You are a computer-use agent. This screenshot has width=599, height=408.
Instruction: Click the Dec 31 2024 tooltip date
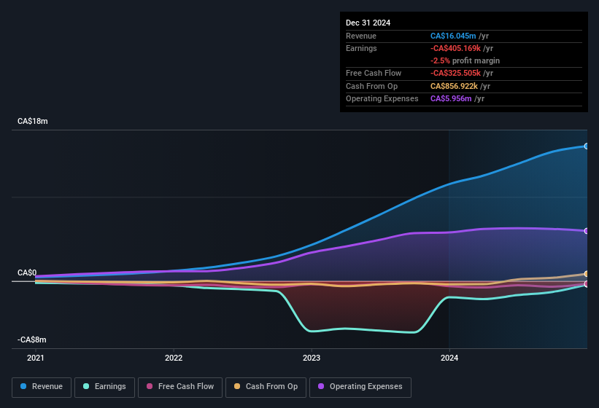[368, 23]
